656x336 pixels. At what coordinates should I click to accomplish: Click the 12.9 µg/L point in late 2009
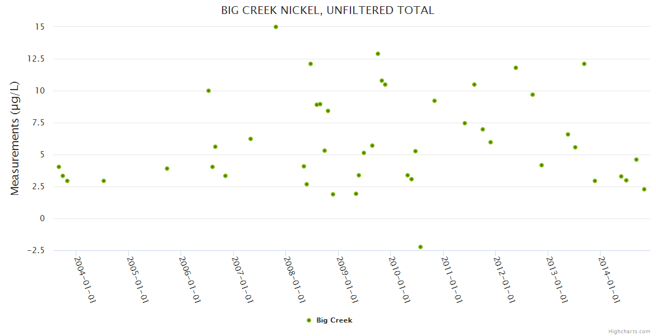point(378,54)
